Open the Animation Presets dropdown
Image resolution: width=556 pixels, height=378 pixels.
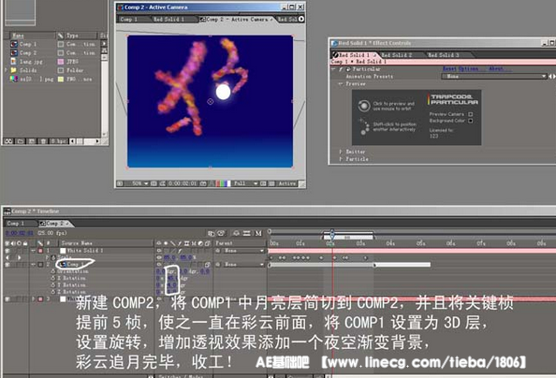pyautogui.click(x=494, y=76)
